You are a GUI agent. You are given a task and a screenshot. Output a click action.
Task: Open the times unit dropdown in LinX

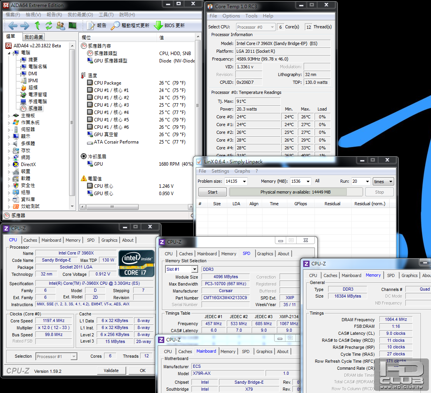[383, 182]
